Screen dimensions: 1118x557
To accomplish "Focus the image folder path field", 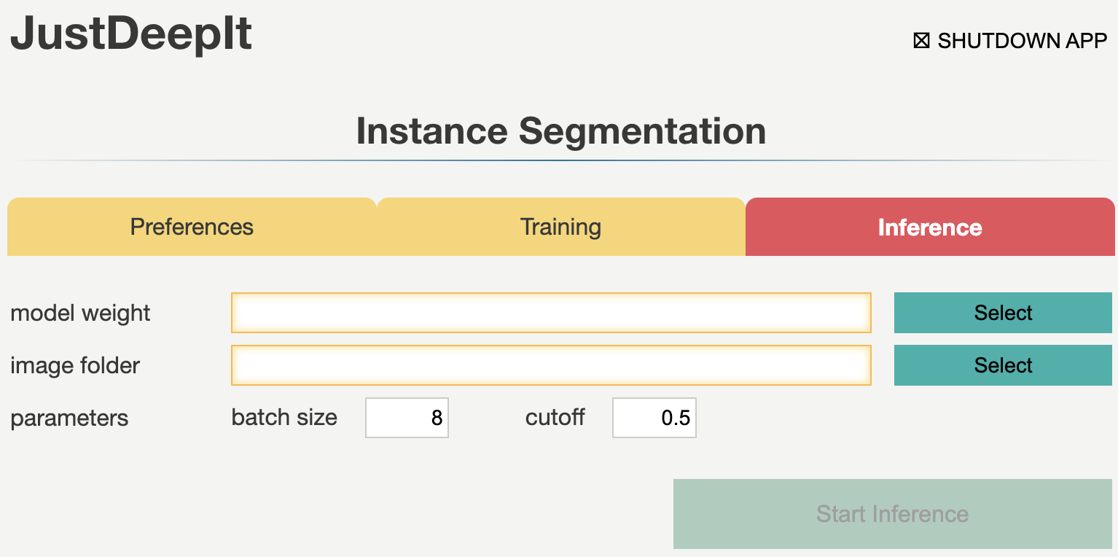I will coord(551,365).
